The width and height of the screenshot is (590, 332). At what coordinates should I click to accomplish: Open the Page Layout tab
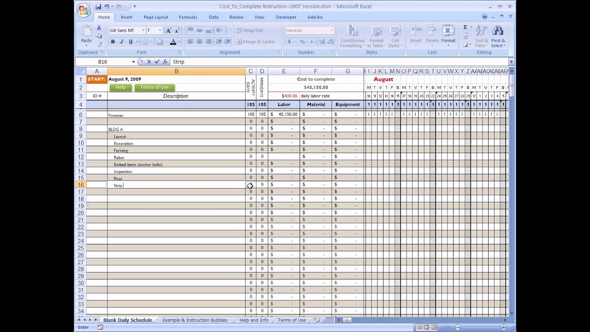tap(156, 17)
